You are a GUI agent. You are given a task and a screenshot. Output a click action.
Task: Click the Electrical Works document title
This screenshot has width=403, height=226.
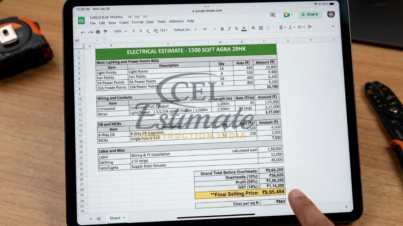click(x=106, y=17)
